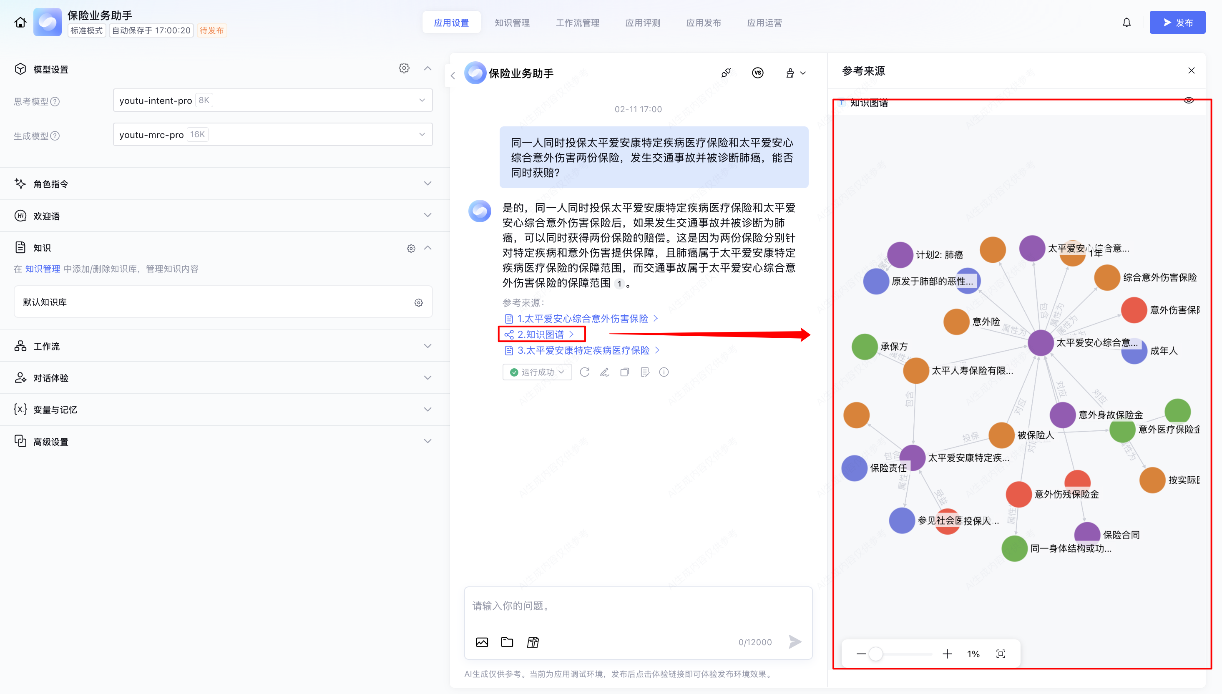
Task: Open the 生成模型 dropdown youtu-mrc-pro
Action: tap(272, 134)
